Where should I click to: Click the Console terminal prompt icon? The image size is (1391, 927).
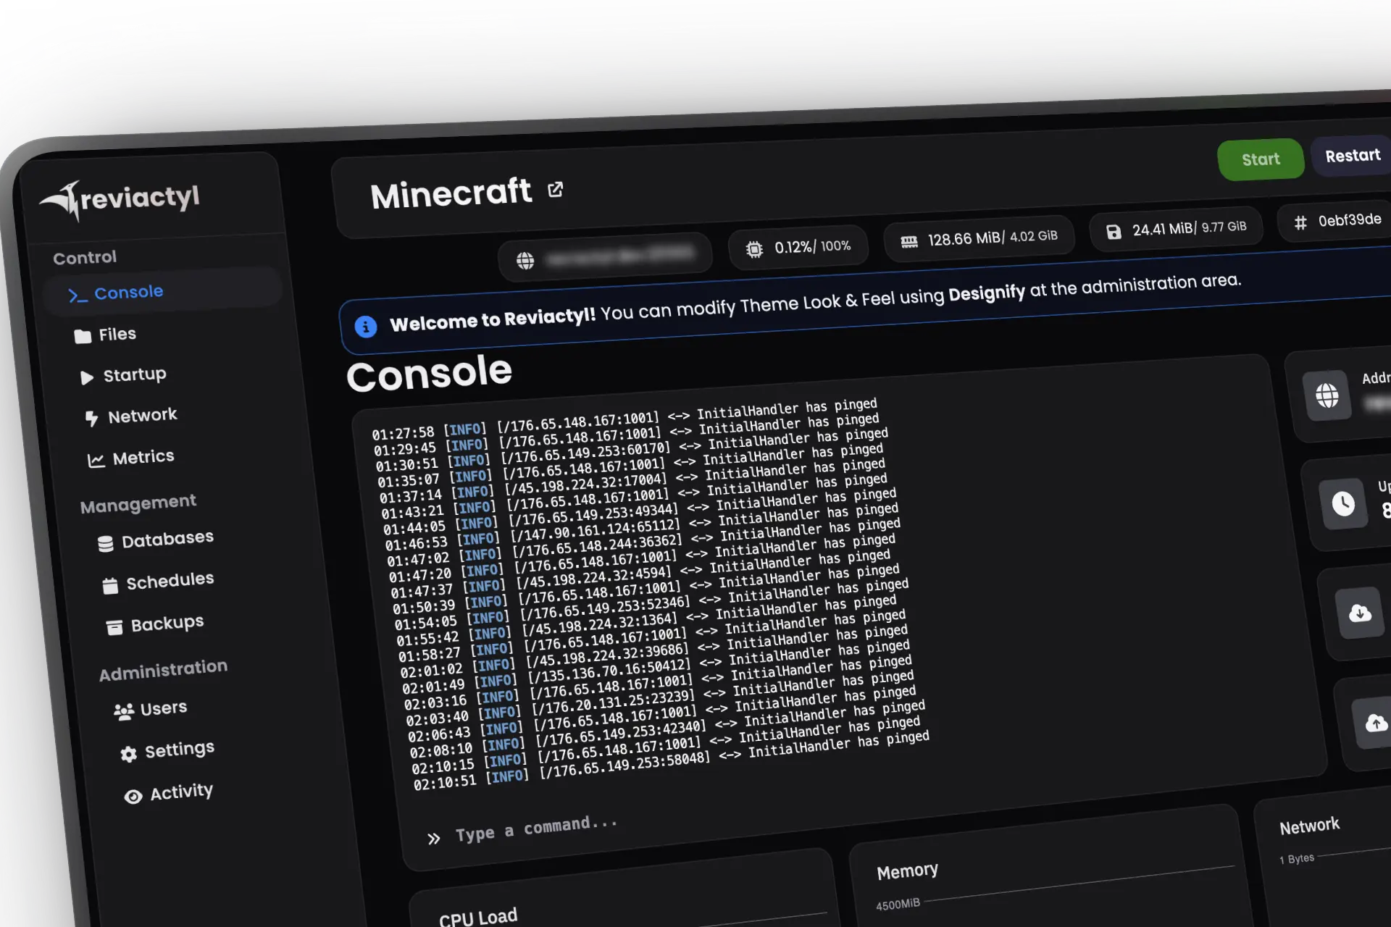(78, 295)
